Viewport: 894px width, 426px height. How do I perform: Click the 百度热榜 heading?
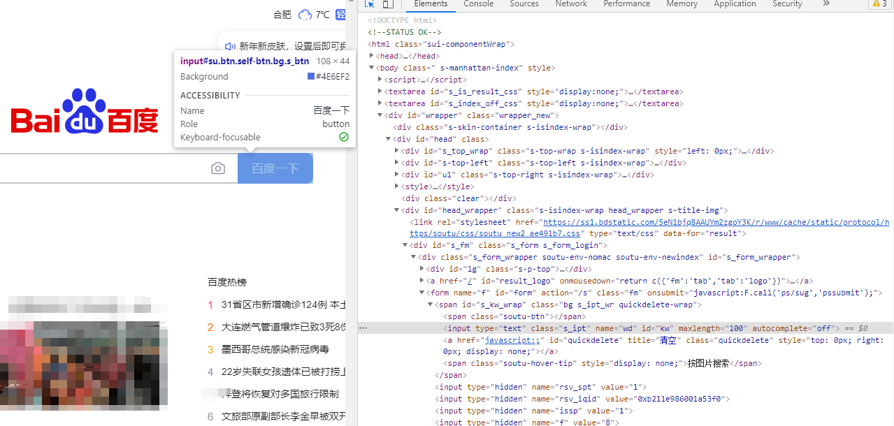227,282
